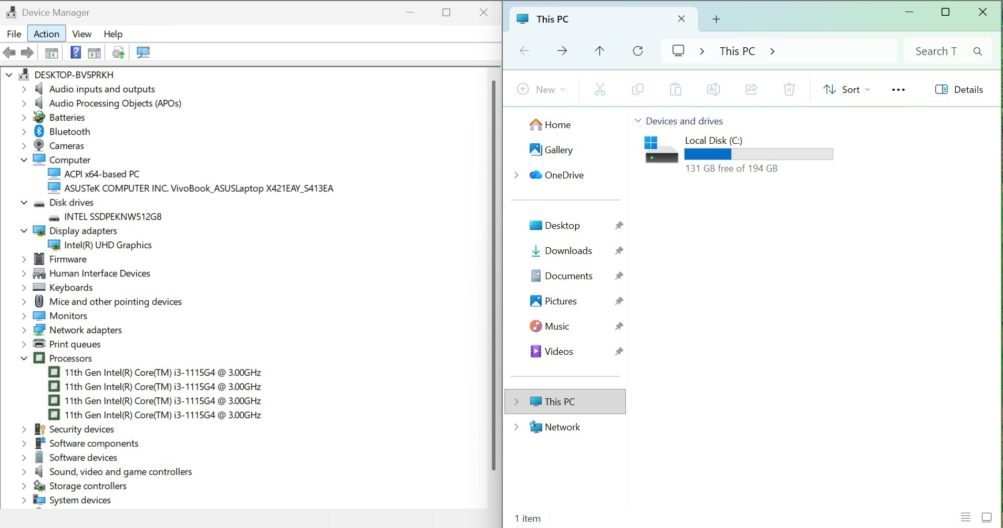
Task: Select Intel(R) UHD Graphics device
Action: coord(108,245)
